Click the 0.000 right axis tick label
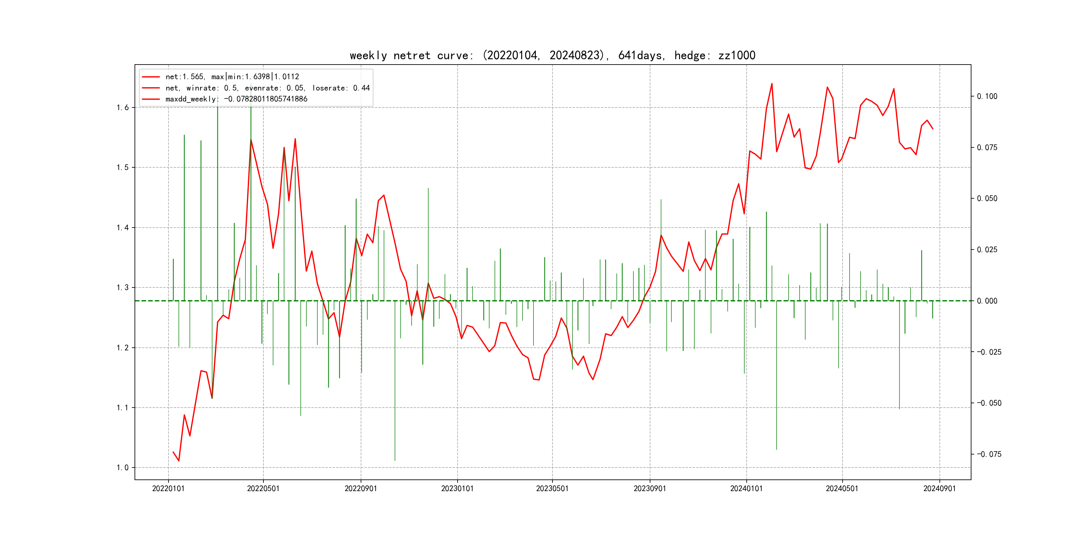 (987, 301)
